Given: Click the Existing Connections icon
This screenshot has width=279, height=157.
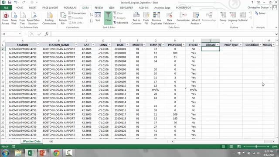Looking at the screenshot, I should pyautogui.click(x=49, y=18).
